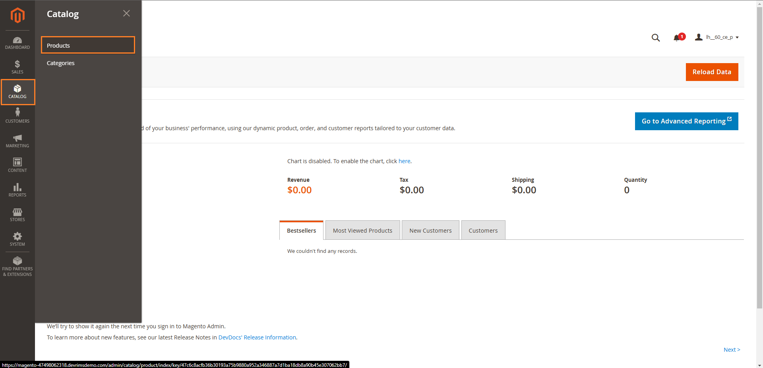Switch to the Most Viewed Products tab
Screen dimensions: 763x368
click(x=362, y=230)
